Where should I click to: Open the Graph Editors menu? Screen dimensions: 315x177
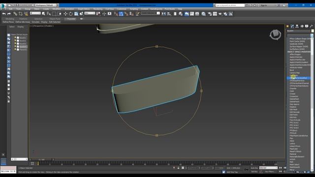coord(84,9)
